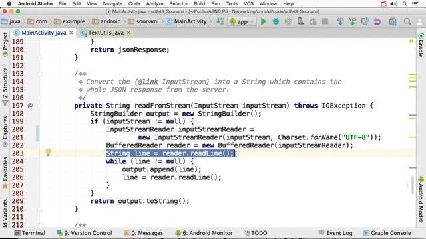The image size is (426, 239).
Task: Open the Event Log
Action: 335,233
